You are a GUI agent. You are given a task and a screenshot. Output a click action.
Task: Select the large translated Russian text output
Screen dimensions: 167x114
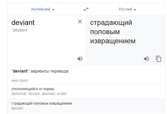pos(113,32)
